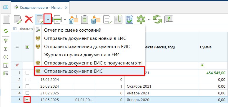
Task: Open the grid hamburger menu
Action: coord(17,47)
